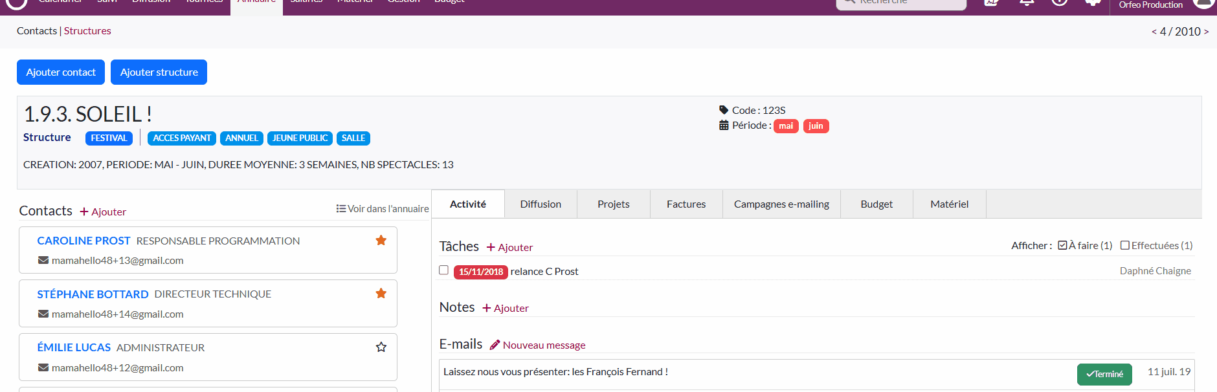Click the JEUNE PUBLIC tag badge
Screen dimensions: 1217x392
pos(300,138)
